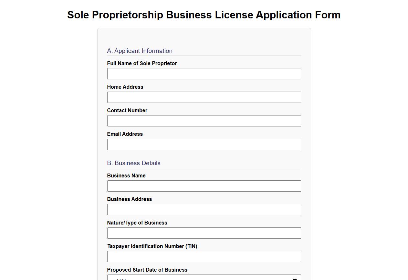This screenshot has width=408, height=280.
Task: Click the Email Address input box
Action: tap(204, 144)
